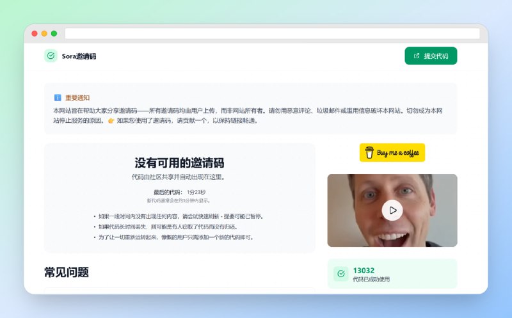Click the red close dot of the browser window
Screen dimensions: 512x318
[35, 33]
